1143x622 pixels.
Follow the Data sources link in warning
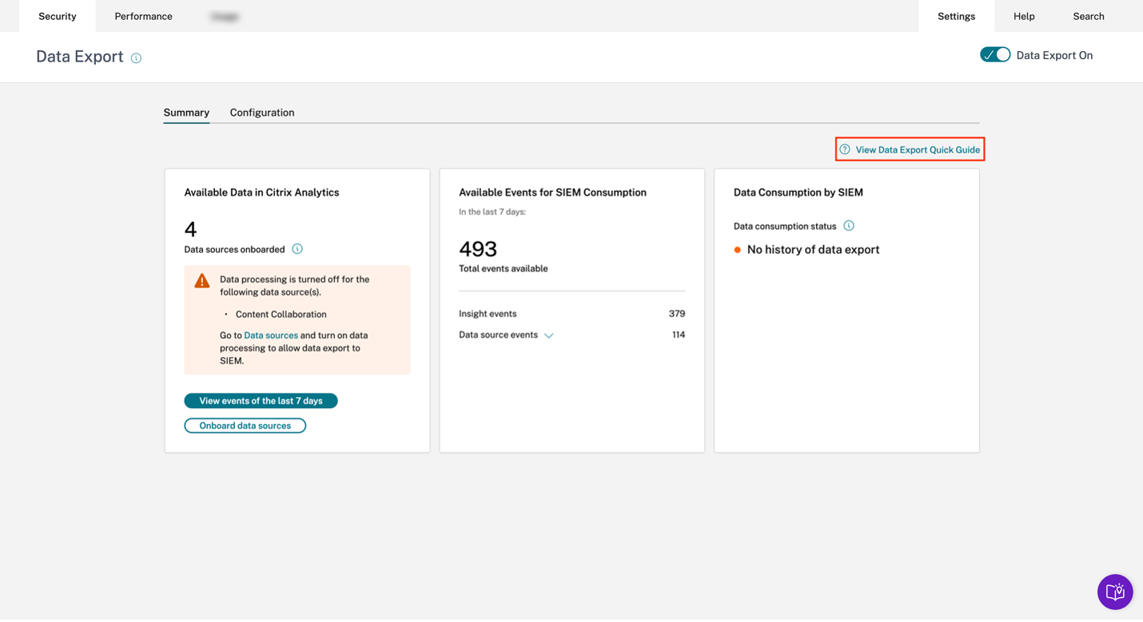(x=271, y=335)
